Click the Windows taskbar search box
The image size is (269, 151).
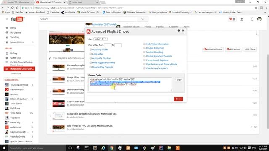[37, 148]
